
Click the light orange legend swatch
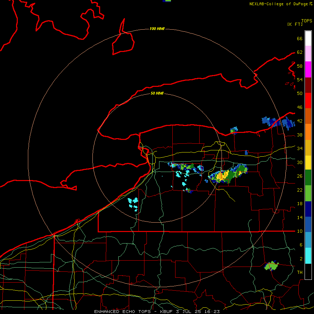tap(308, 132)
